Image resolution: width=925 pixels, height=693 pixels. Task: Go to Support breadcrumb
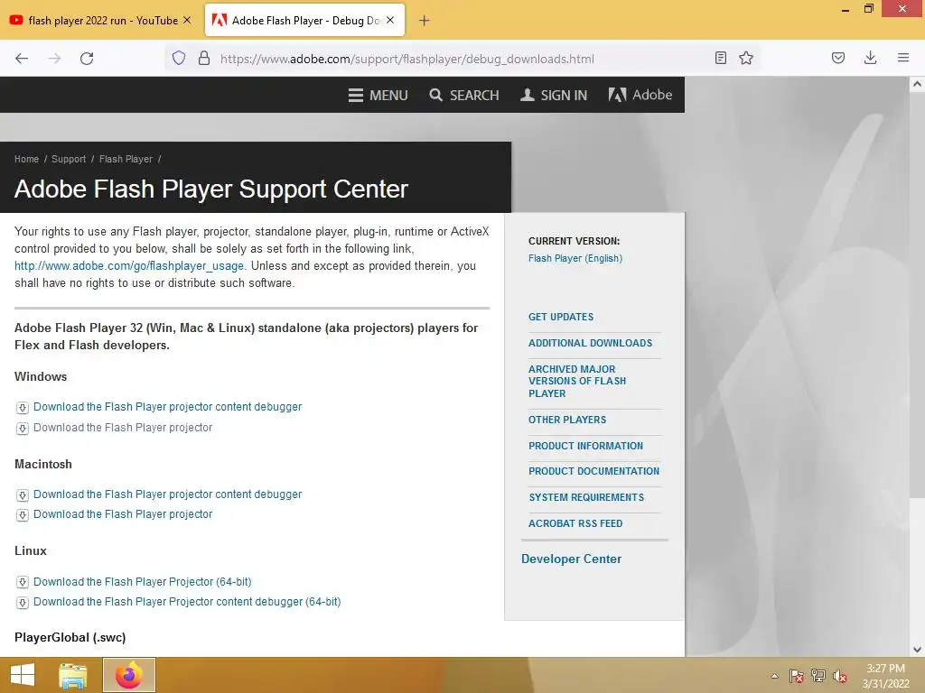coord(69,159)
